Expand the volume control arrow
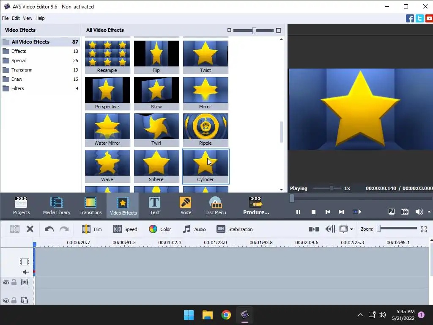The width and height of the screenshot is (433, 325). [x=429, y=212]
